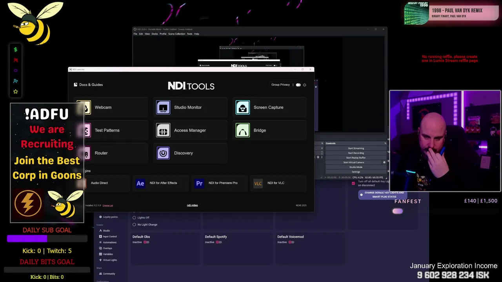Image resolution: width=502 pixels, height=282 pixels.
Task: Click the Docs & Guides document icon
Action: (x=75, y=85)
